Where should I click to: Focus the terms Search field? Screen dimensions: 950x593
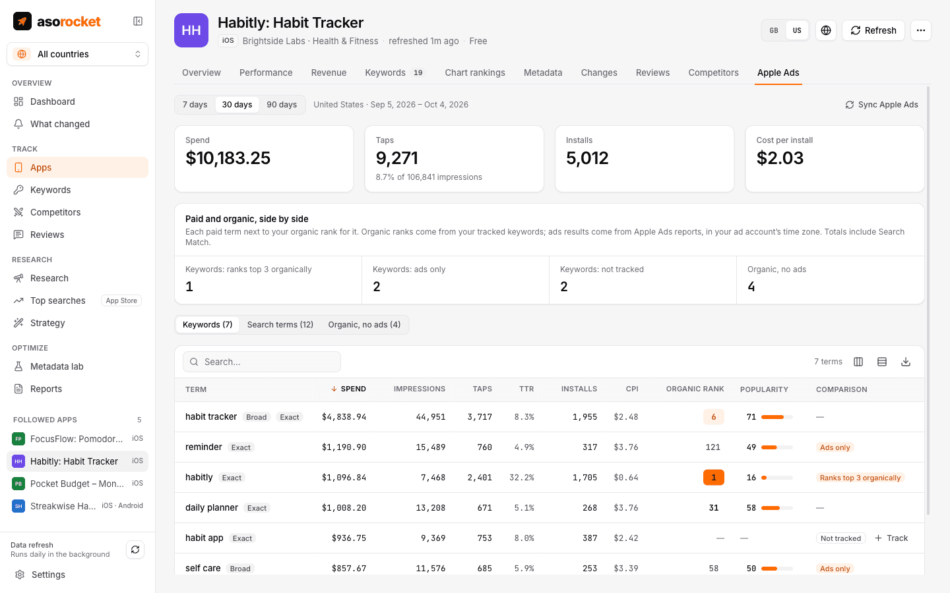click(x=262, y=362)
